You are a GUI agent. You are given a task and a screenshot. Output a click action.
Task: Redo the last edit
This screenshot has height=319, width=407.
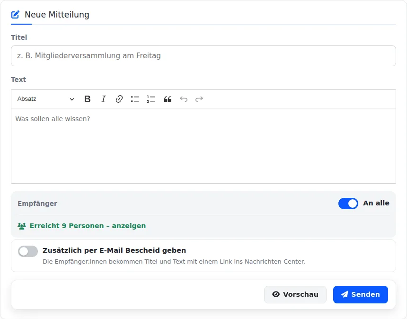pyautogui.click(x=199, y=99)
